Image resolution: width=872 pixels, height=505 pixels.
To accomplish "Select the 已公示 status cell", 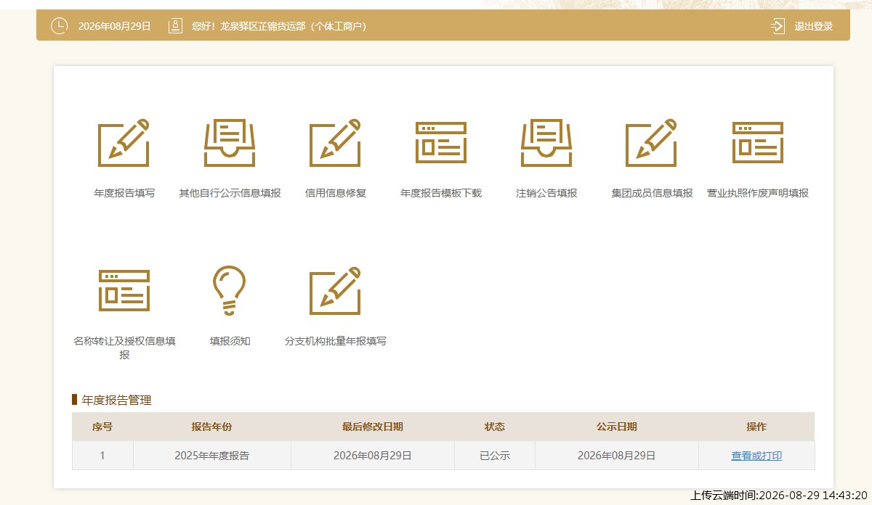I will tap(495, 456).
